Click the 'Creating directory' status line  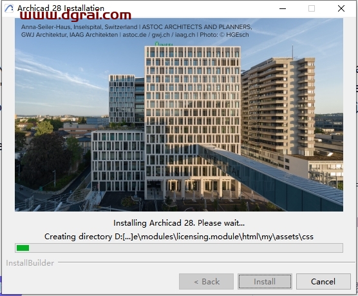pyautogui.click(x=179, y=237)
